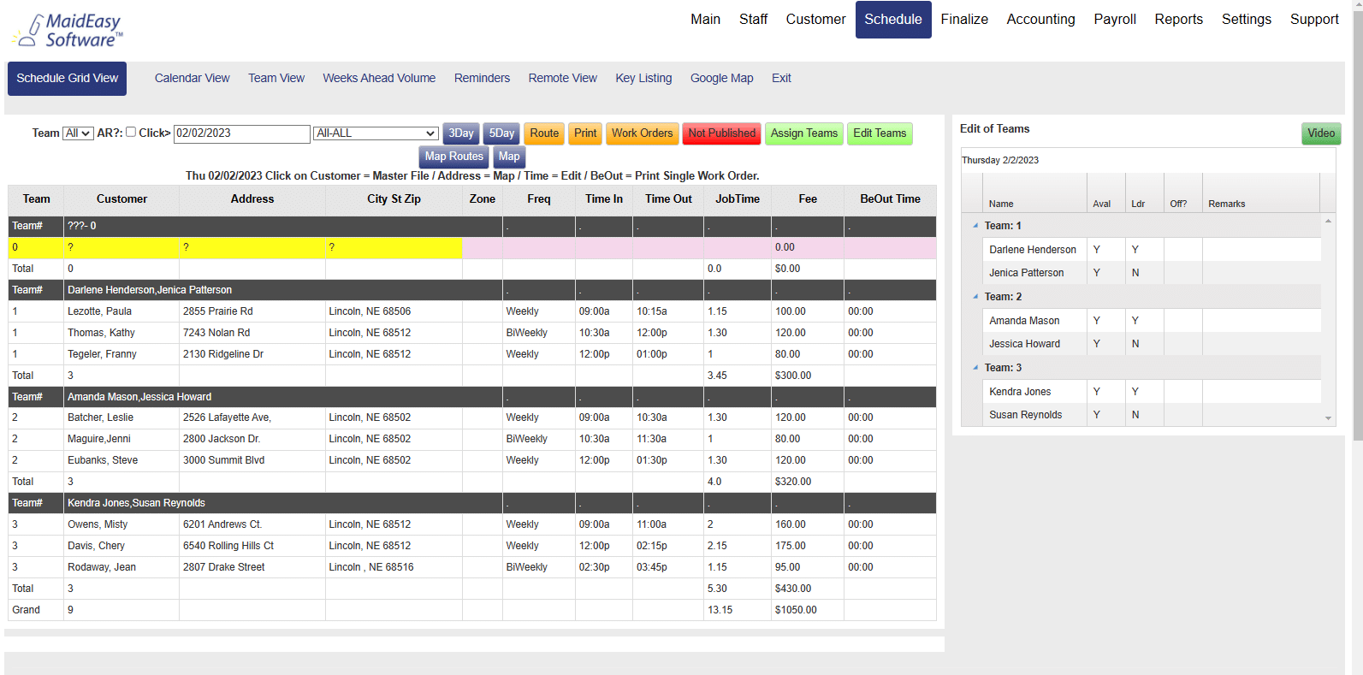Image resolution: width=1363 pixels, height=675 pixels.
Task: Select the Schedule menu tab
Action: click(x=893, y=20)
